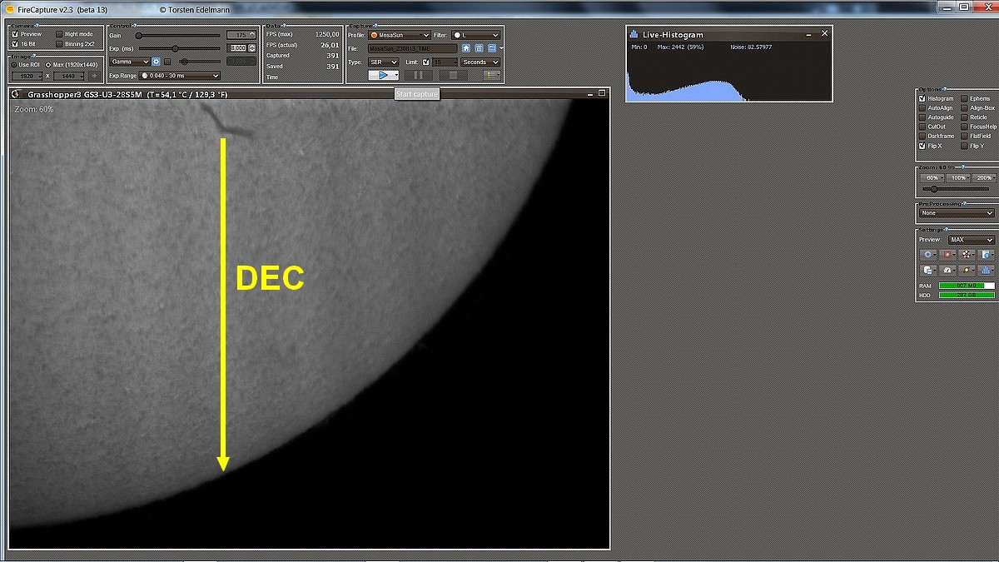Select the Use ROI radio button
This screenshot has height=562, width=999.
(14, 64)
